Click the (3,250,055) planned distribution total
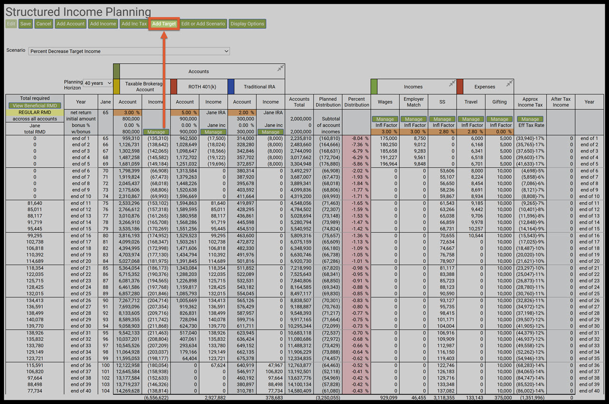The width and height of the screenshot is (609, 404). (328, 397)
